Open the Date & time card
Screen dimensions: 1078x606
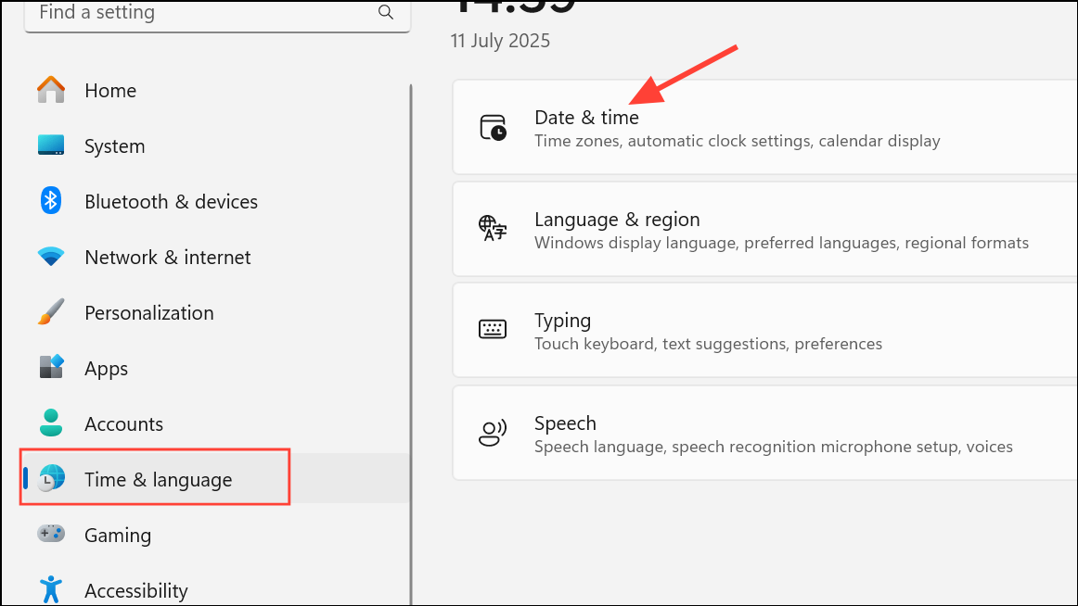[x=764, y=128]
